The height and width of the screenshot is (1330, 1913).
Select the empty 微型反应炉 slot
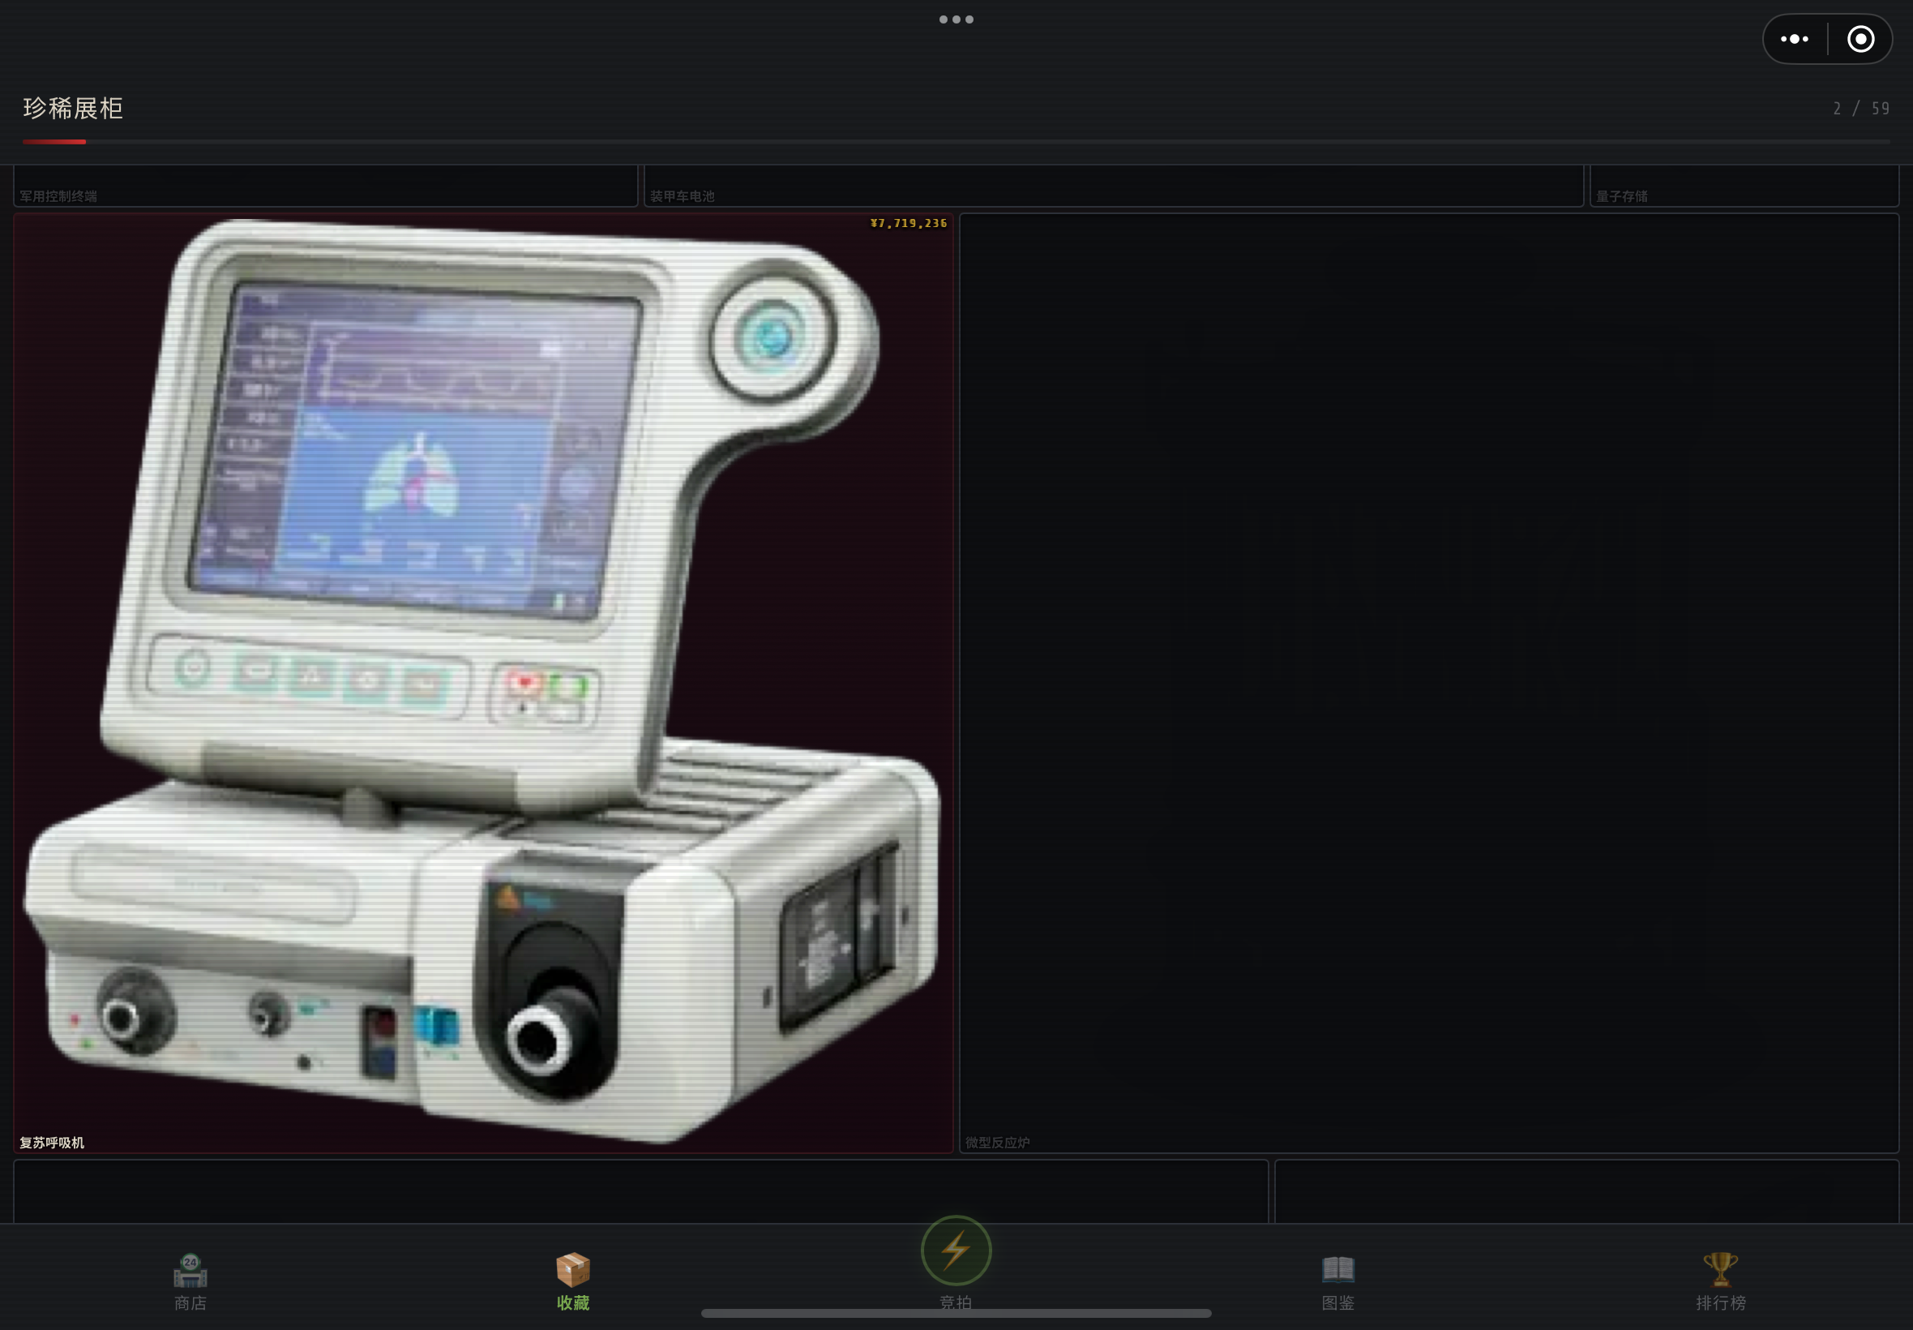click(1429, 683)
